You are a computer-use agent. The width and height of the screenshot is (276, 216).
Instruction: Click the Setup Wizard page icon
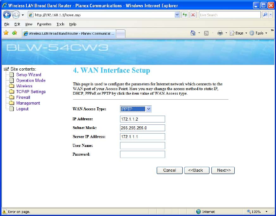pyautogui.click(x=11, y=75)
